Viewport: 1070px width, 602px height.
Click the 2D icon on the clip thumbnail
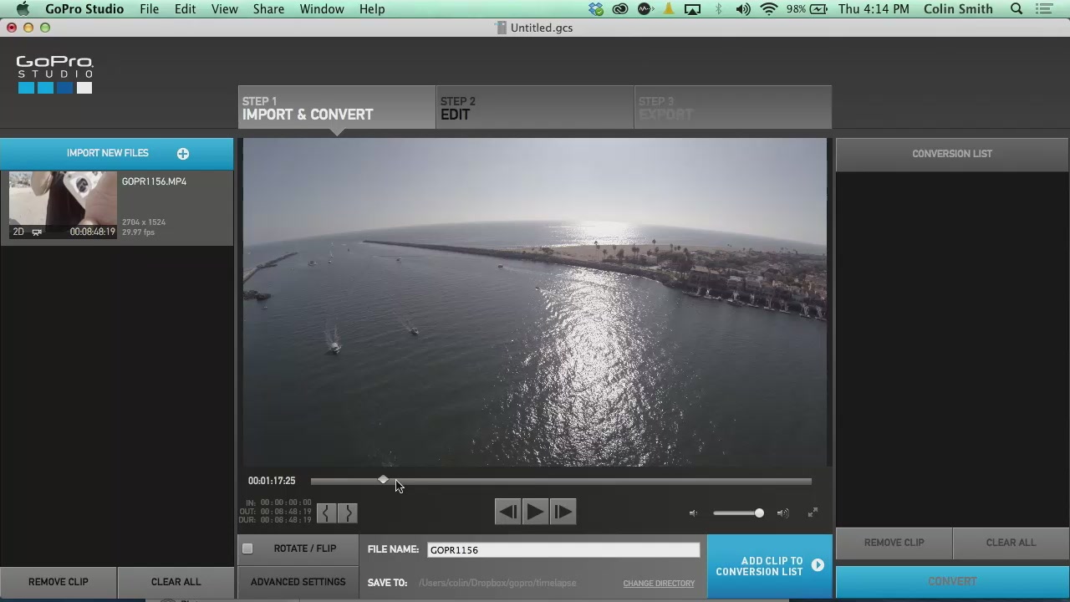click(x=18, y=232)
